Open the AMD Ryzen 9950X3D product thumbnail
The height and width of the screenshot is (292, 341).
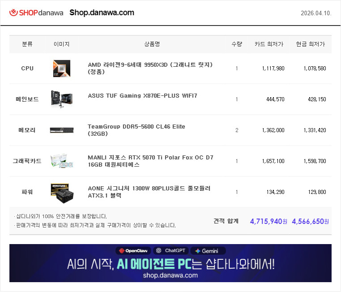click(62, 69)
